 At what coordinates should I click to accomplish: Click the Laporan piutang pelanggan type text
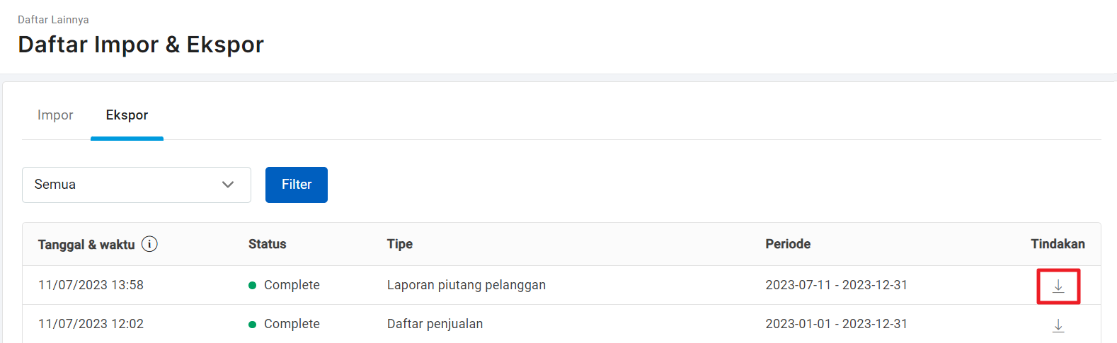pos(466,285)
